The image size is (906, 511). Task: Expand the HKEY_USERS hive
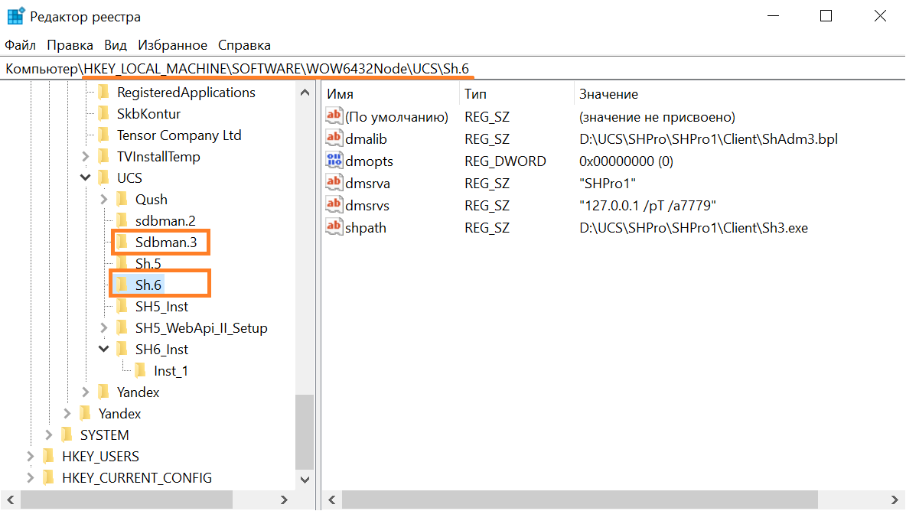pos(31,457)
